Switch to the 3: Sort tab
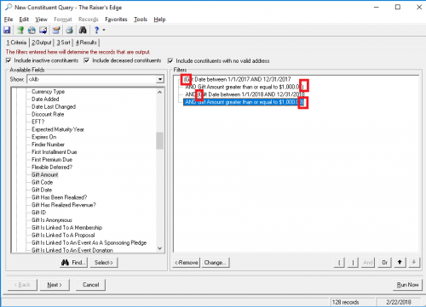 coord(63,43)
